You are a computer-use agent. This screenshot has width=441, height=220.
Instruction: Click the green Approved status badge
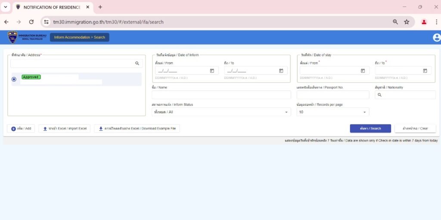(x=31, y=77)
